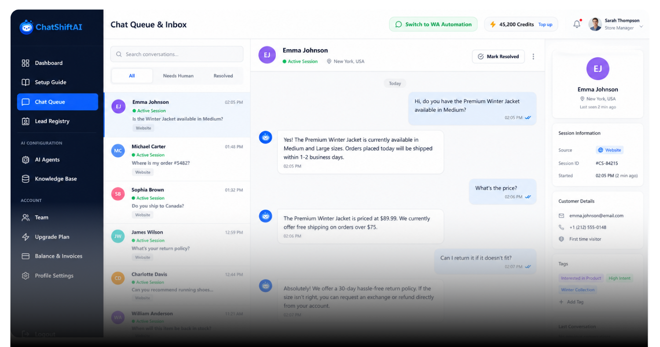Click the Upgrade Plan lightning icon

tap(26, 237)
